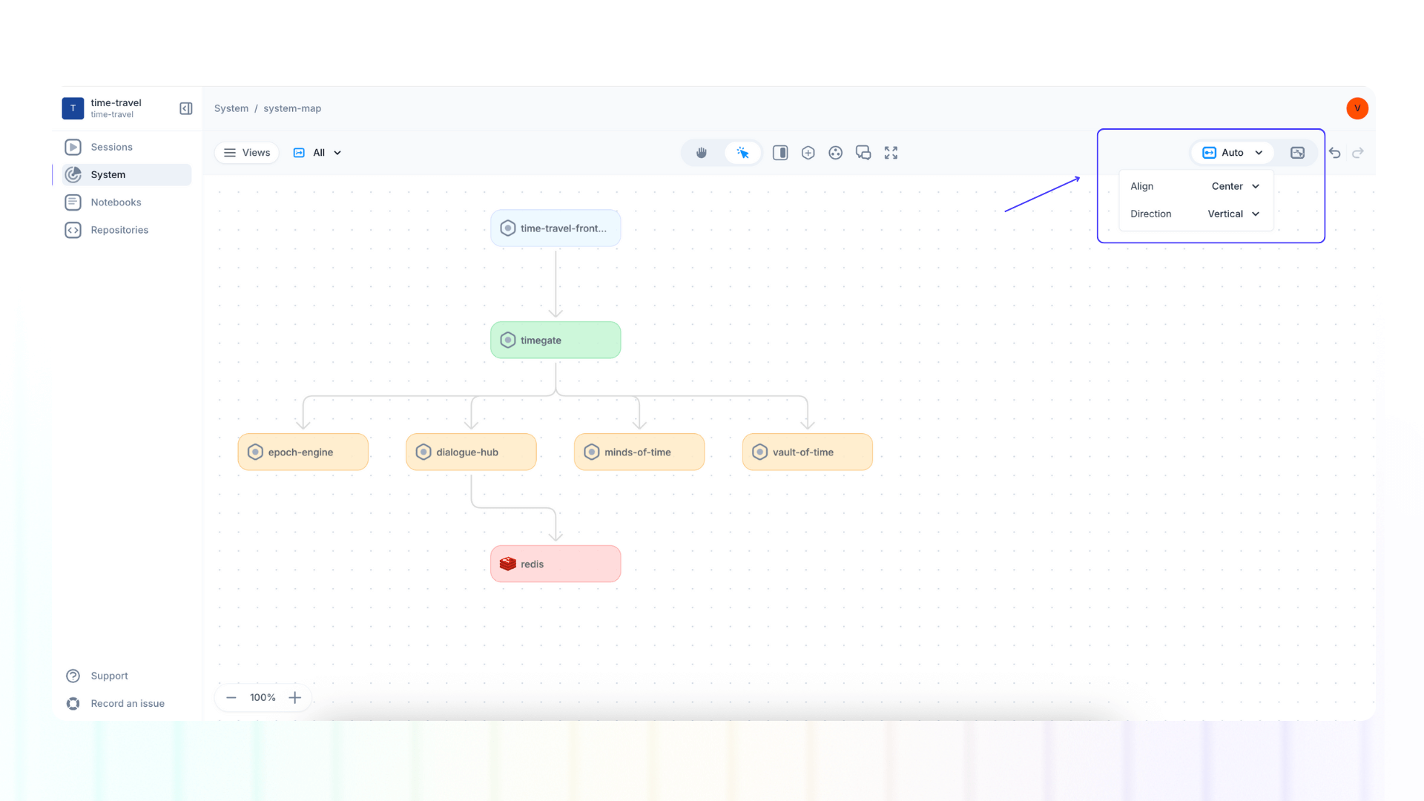Screen dimensions: 1424x801
Task: Click the export image icon
Action: pyautogui.click(x=1298, y=153)
